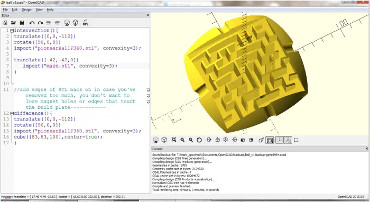Enable Orthogonal projection
Viewport: 370px width, 202px height.
[x=270, y=141]
